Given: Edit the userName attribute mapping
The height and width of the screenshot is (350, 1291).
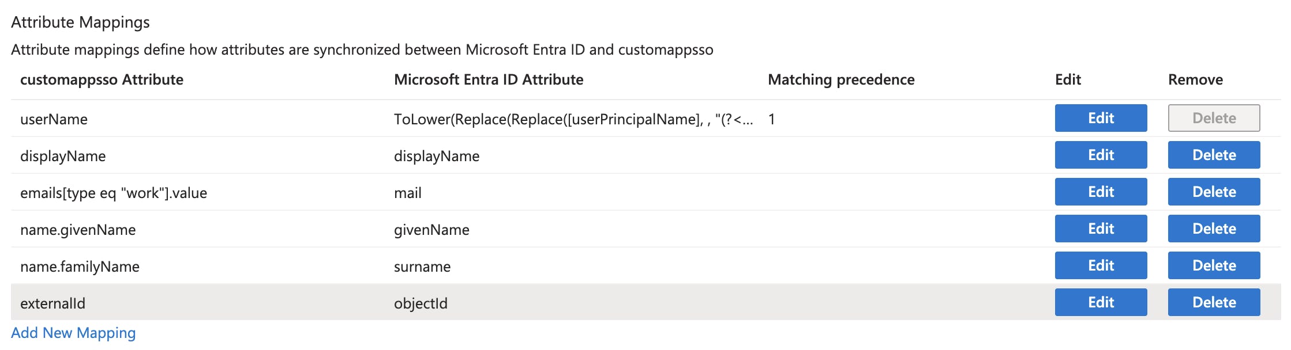Looking at the screenshot, I should point(1099,118).
